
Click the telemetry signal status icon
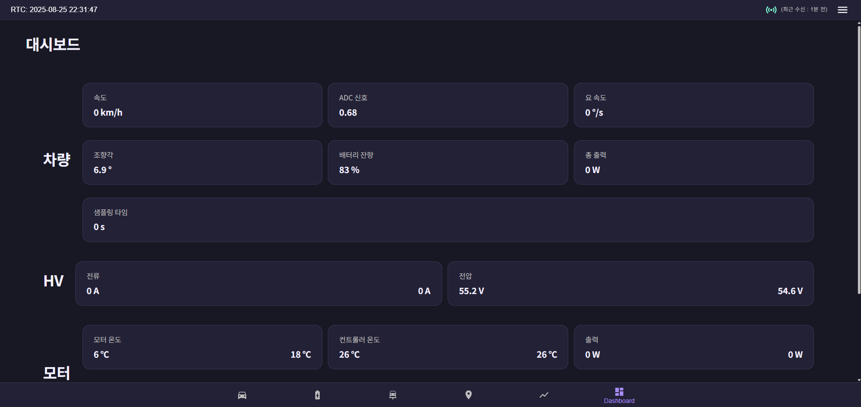771,10
